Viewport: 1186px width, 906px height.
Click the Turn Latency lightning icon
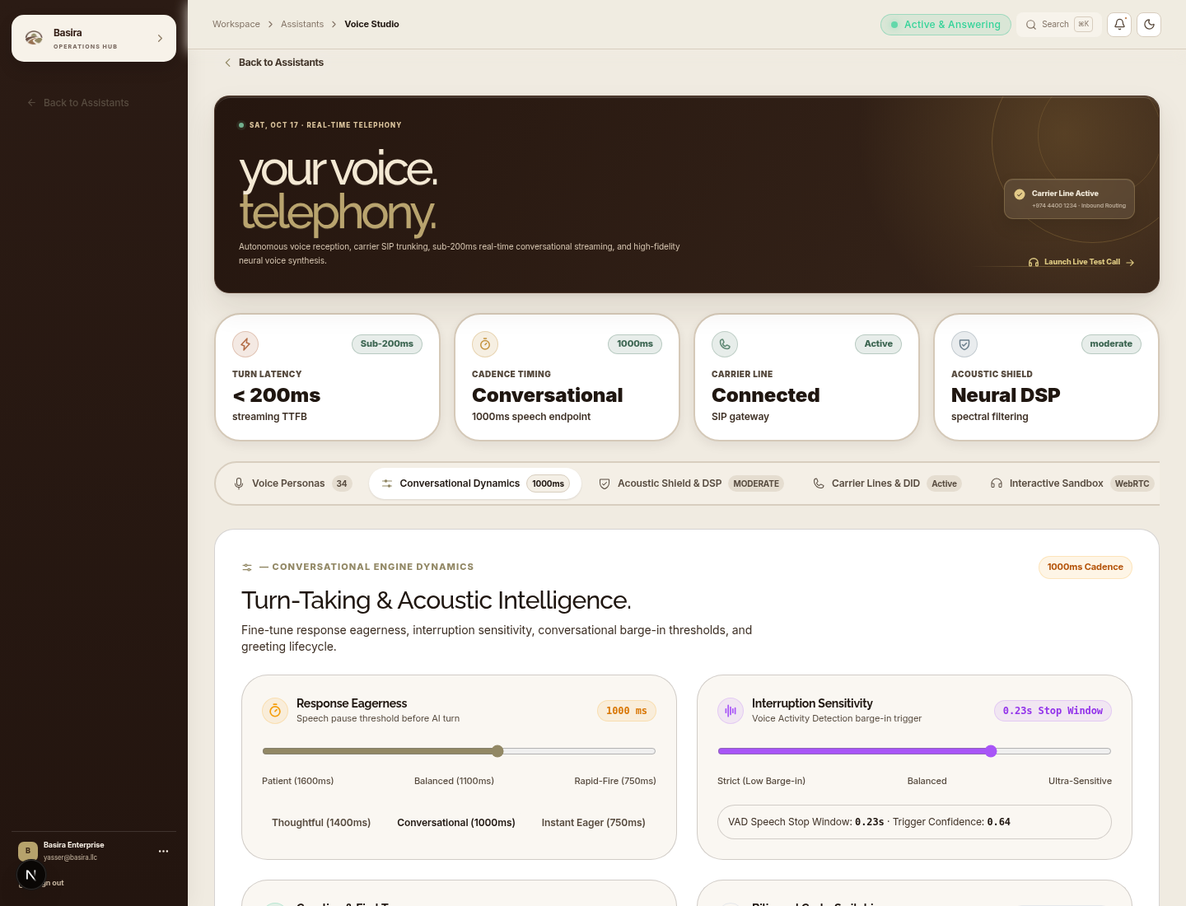coord(245,344)
